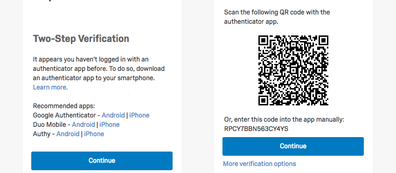Open Authy Android download link
This screenshot has height=173, width=396.
click(68, 134)
